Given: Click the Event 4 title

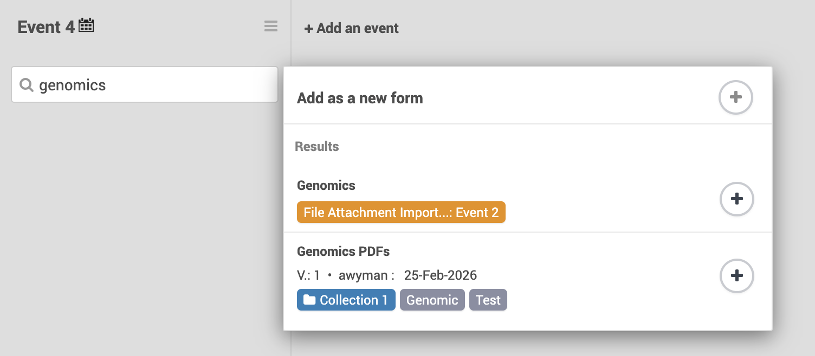Looking at the screenshot, I should click(46, 27).
